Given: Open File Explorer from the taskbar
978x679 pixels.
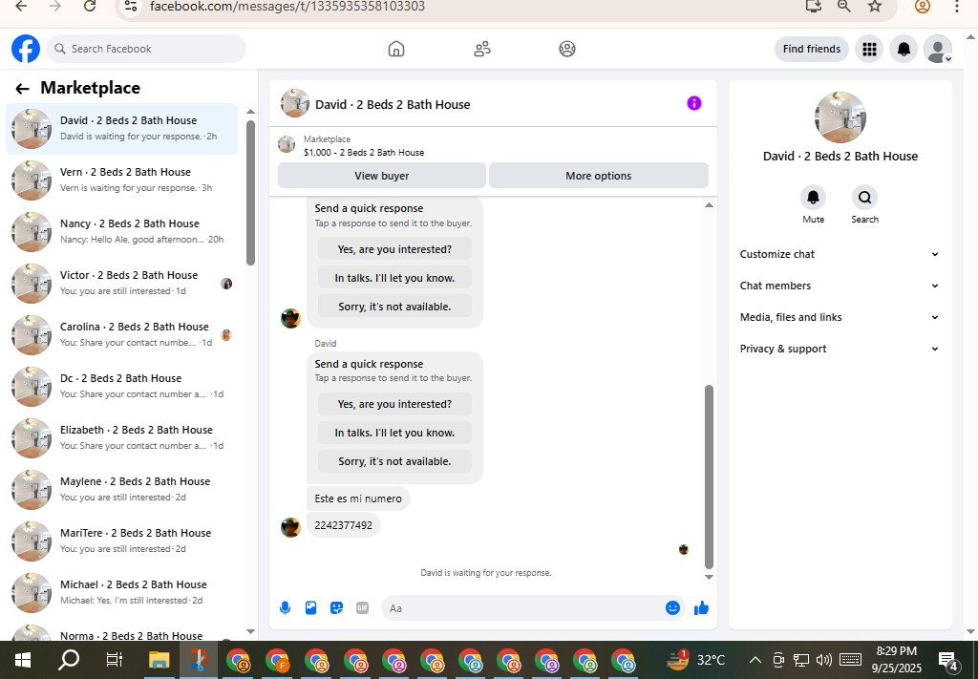Looking at the screenshot, I should tap(159, 660).
